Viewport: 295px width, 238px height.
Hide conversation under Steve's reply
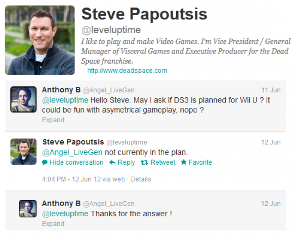(x=76, y=162)
